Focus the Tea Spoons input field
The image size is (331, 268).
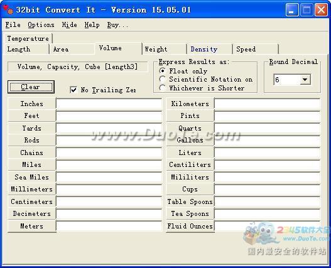pos(268,214)
